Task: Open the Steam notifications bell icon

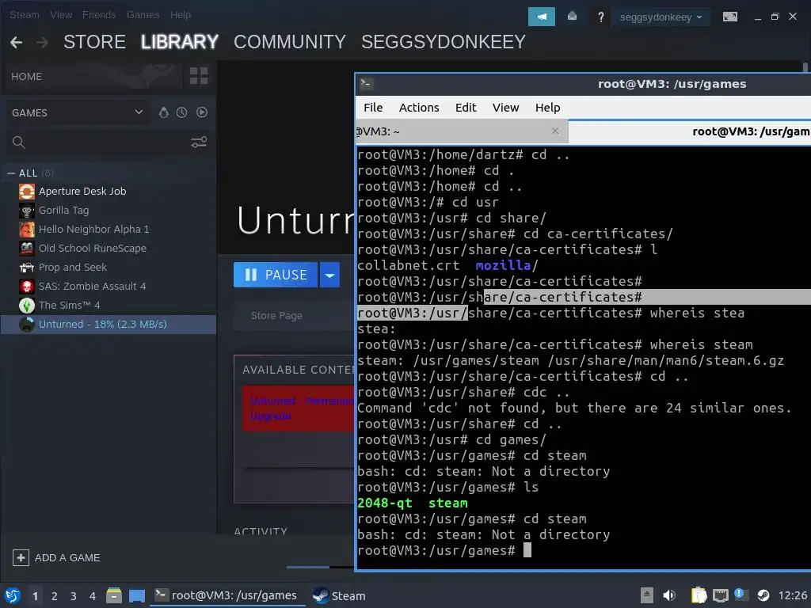Action: [x=572, y=17]
